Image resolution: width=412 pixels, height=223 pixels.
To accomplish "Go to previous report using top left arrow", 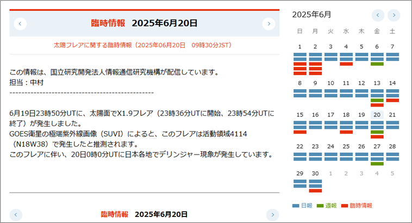I will click(20, 23).
